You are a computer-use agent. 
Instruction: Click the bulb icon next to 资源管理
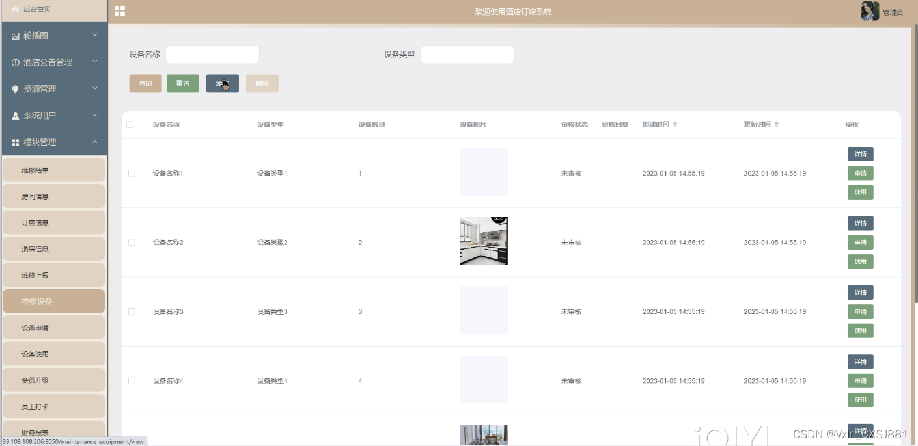16,89
